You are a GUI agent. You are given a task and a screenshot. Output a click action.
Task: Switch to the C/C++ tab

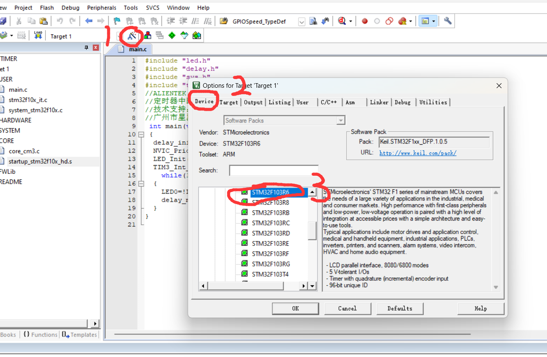pyautogui.click(x=329, y=102)
